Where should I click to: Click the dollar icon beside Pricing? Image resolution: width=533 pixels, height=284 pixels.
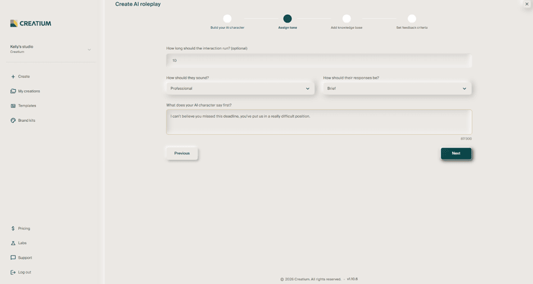[13, 228]
